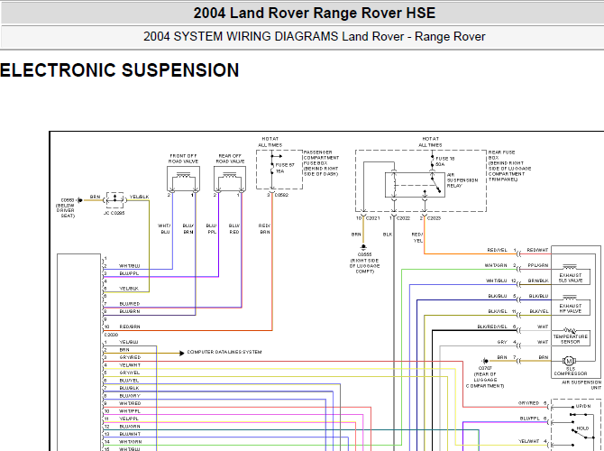Click the arrowhead pointing to Computer Data Lines

(182, 353)
